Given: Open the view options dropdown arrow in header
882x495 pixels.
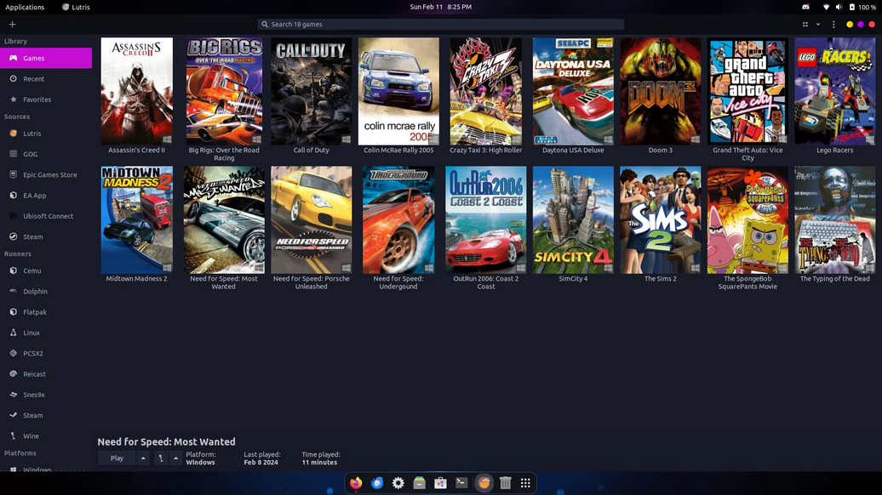Looking at the screenshot, I should click(818, 24).
